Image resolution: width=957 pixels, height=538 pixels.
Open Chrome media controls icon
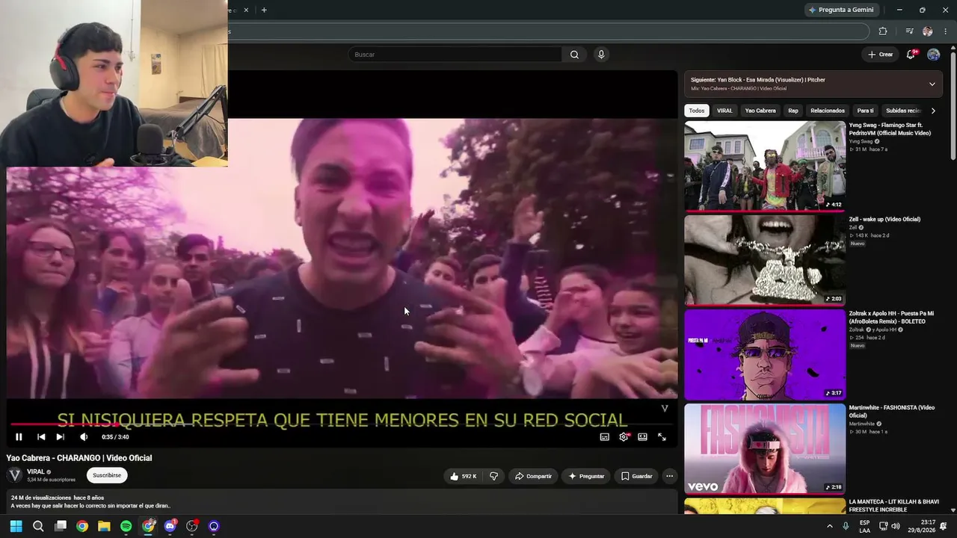tap(909, 31)
